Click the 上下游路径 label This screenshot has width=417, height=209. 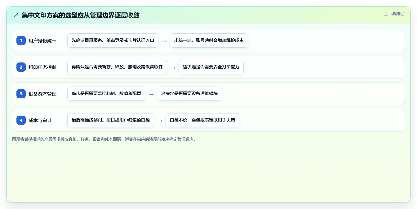394,14
